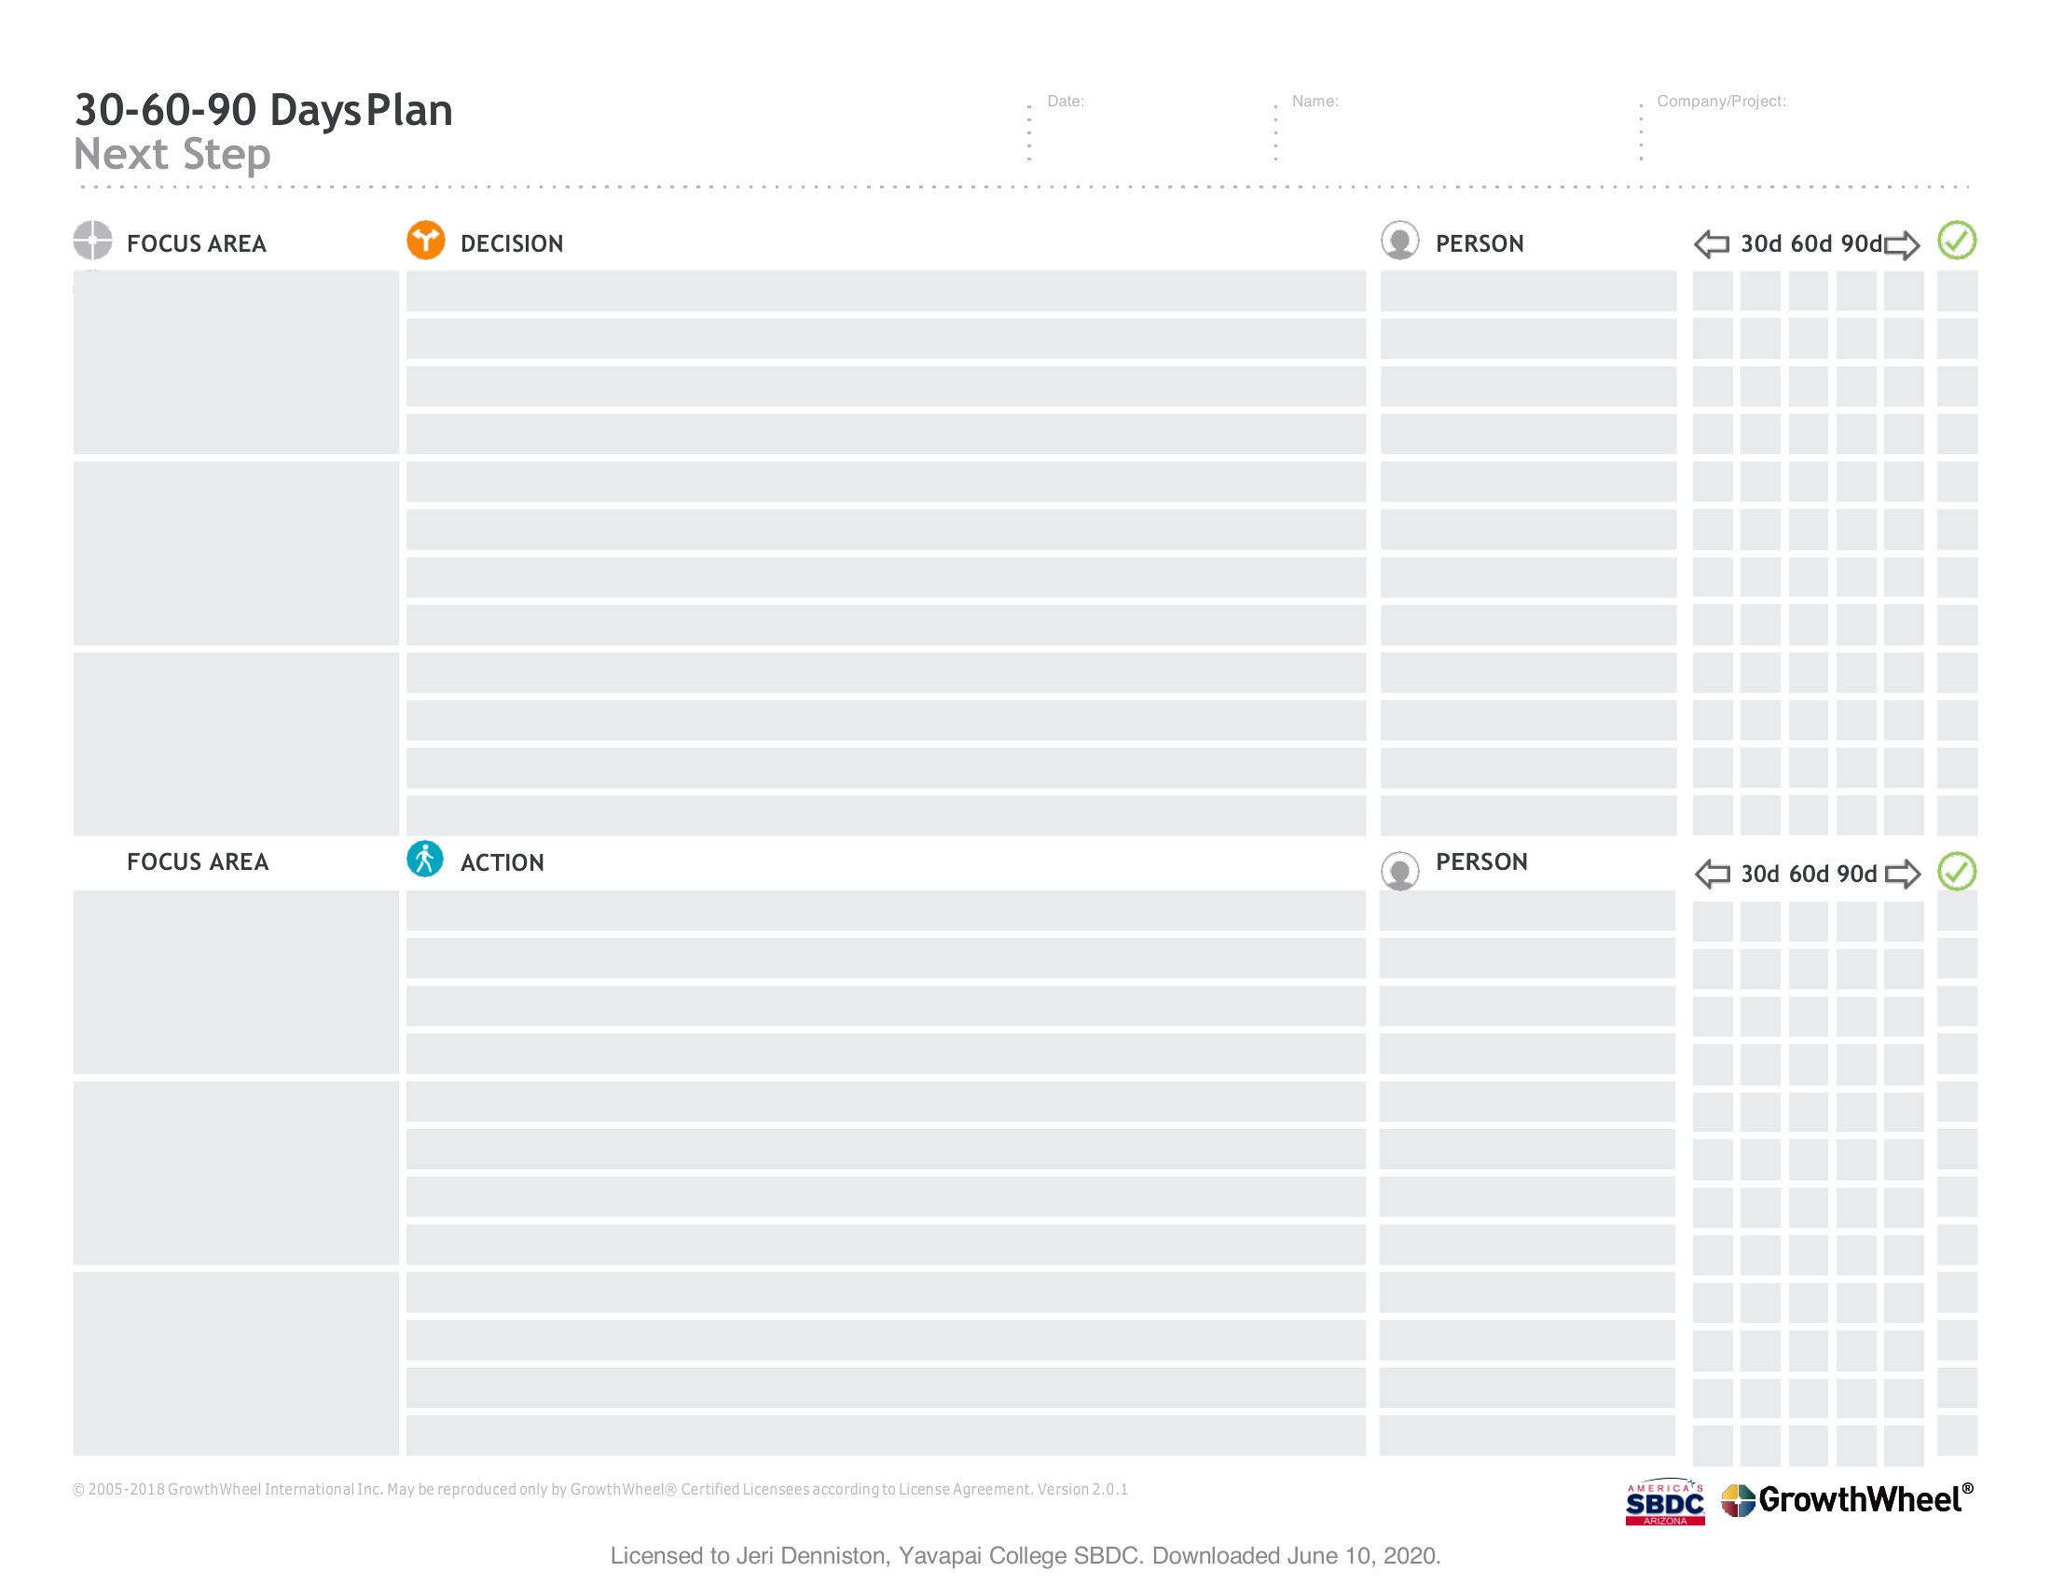This screenshot has width=2051, height=1585.
Task: Click the GrowthWheel logo at bottom right
Action: [1846, 1499]
